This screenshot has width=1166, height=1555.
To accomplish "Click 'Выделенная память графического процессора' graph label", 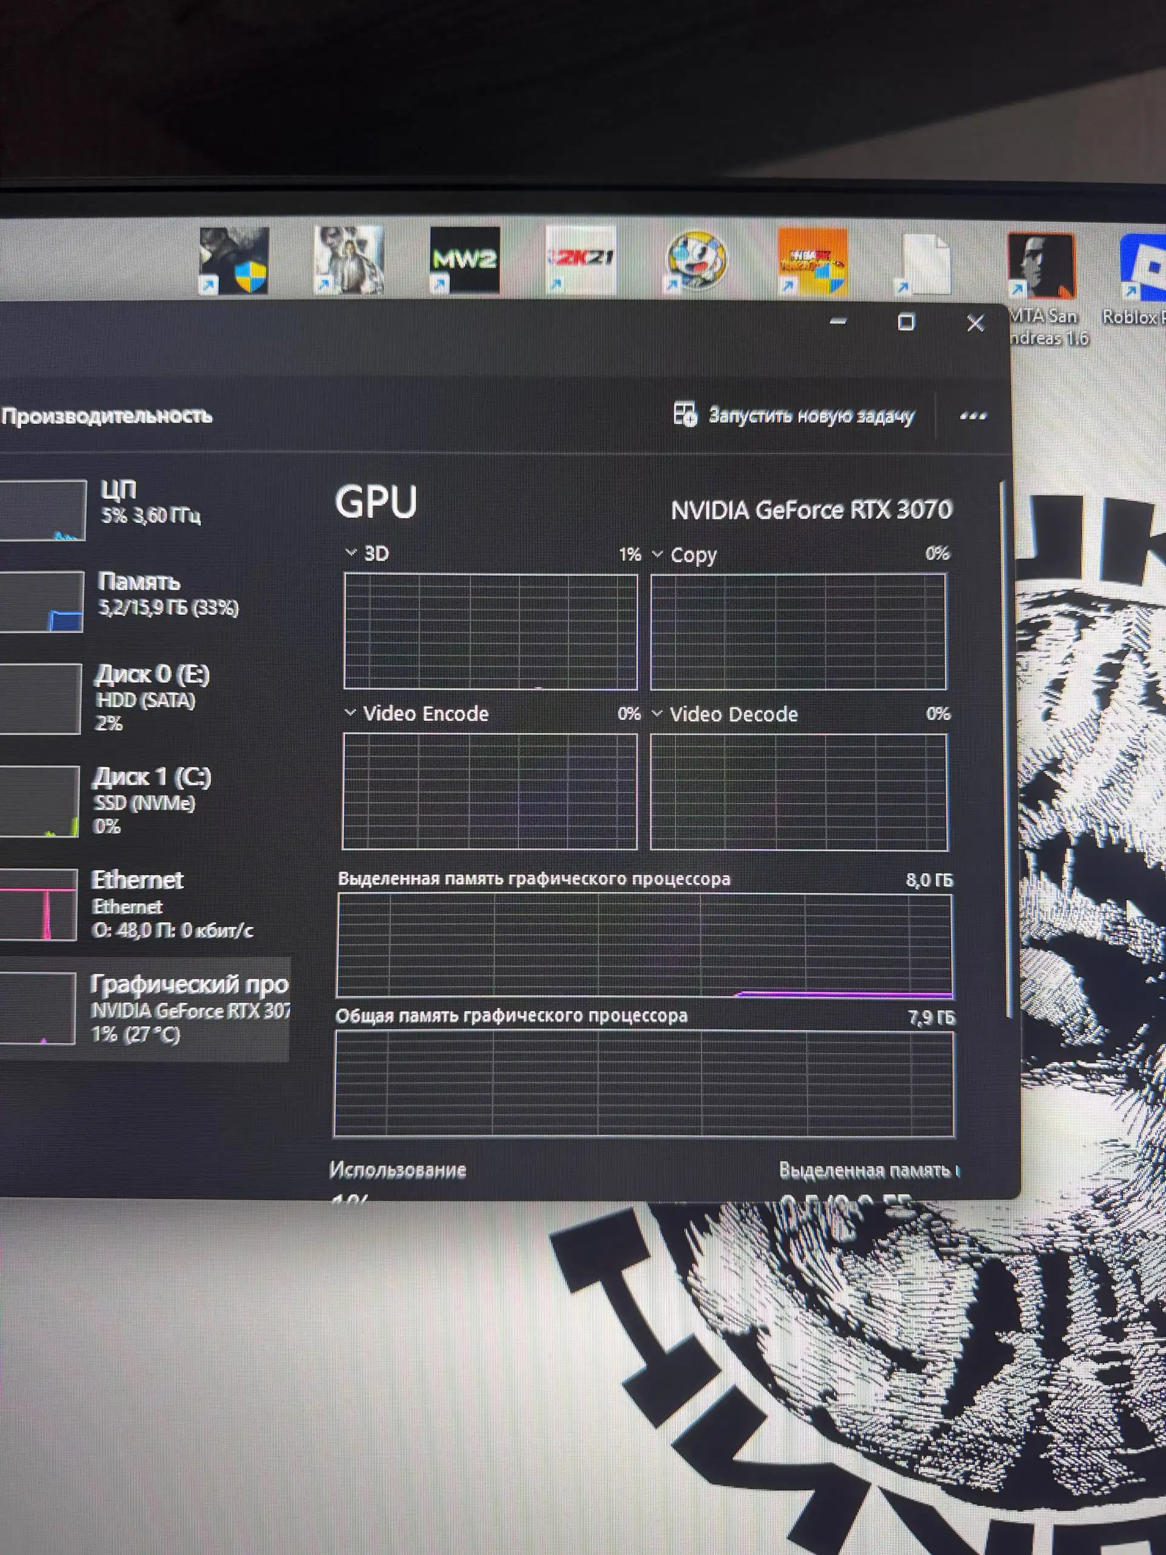I will pyautogui.click(x=534, y=879).
